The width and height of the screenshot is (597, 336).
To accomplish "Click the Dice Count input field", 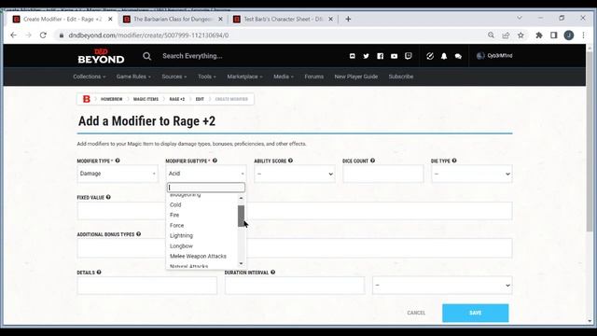I will [383, 174].
